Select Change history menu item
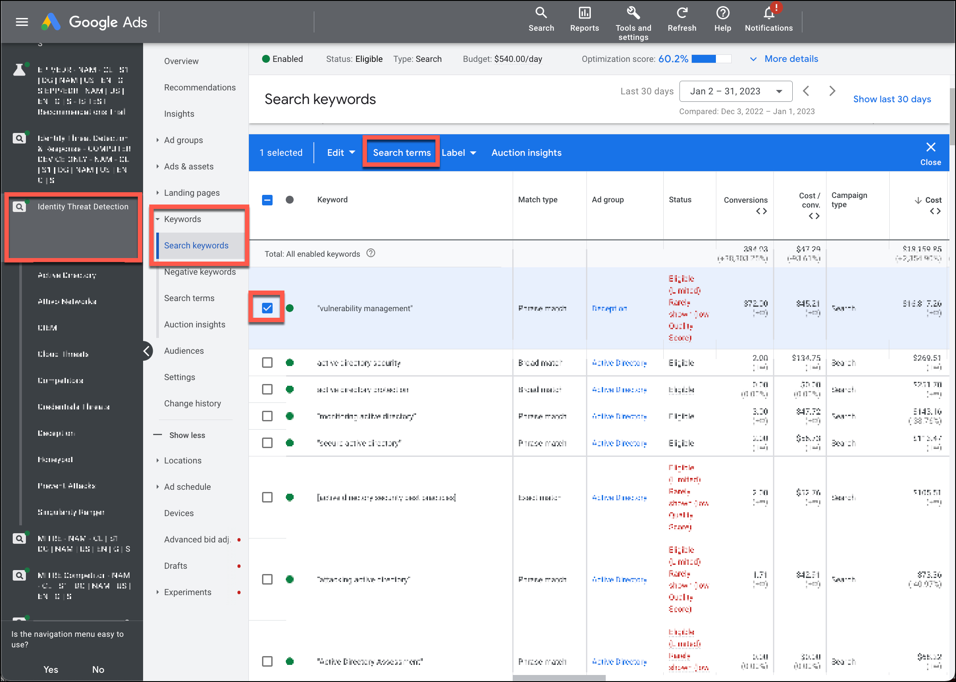The height and width of the screenshot is (682, 956). coord(192,403)
